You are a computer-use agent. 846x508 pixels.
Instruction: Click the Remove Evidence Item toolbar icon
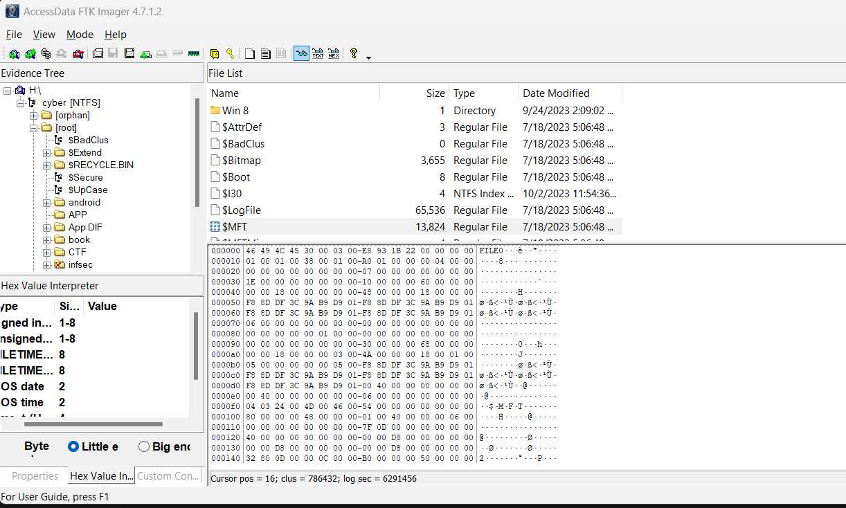[62, 54]
